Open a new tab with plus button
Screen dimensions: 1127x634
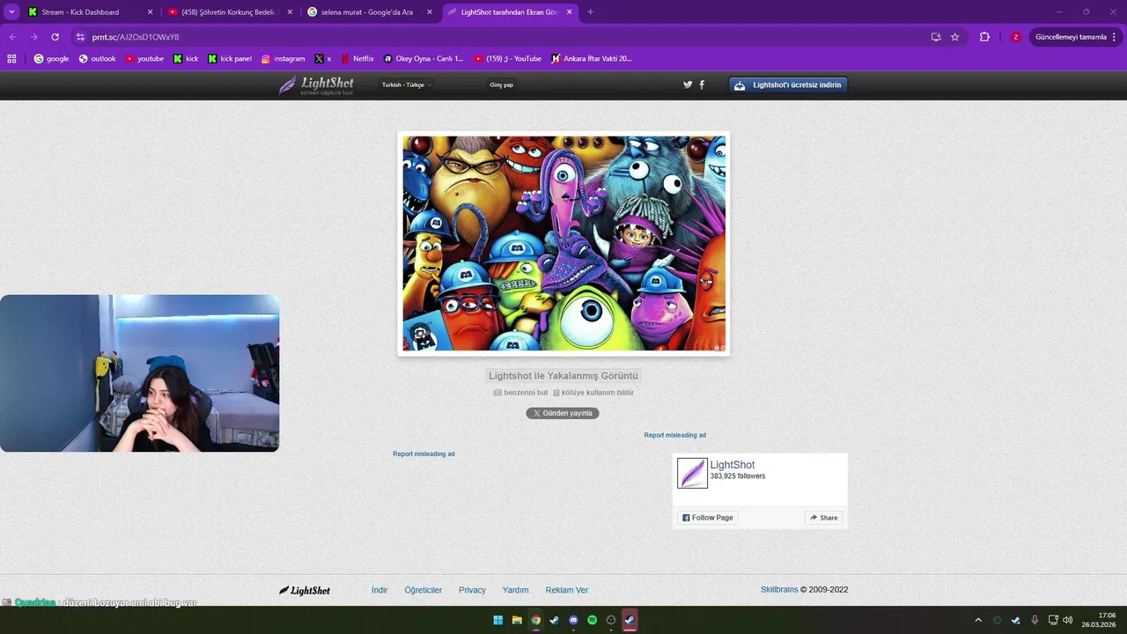(590, 12)
